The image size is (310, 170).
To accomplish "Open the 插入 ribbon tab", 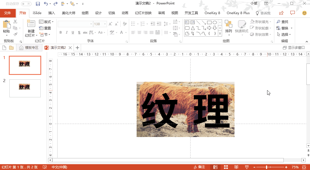I will pyautogui.click(x=52, y=13).
